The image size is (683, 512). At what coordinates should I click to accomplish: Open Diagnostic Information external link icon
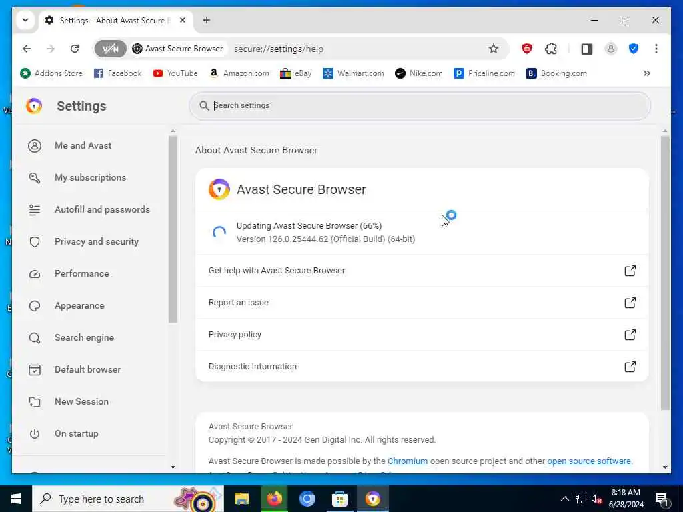[630, 367]
